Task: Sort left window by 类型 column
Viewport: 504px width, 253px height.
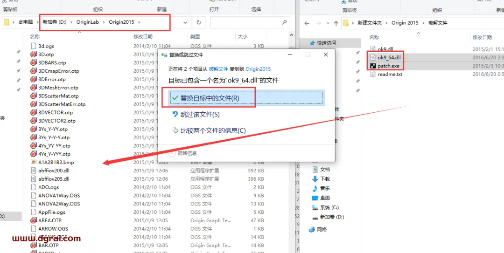Action: coord(195,37)
